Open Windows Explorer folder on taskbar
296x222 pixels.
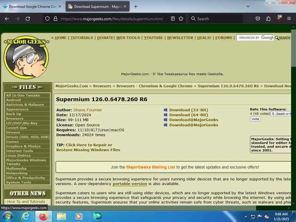click(x=61, y=216)
